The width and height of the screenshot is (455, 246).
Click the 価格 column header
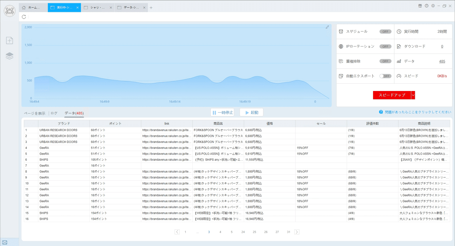pyautogui.click(x=270, y=124)
